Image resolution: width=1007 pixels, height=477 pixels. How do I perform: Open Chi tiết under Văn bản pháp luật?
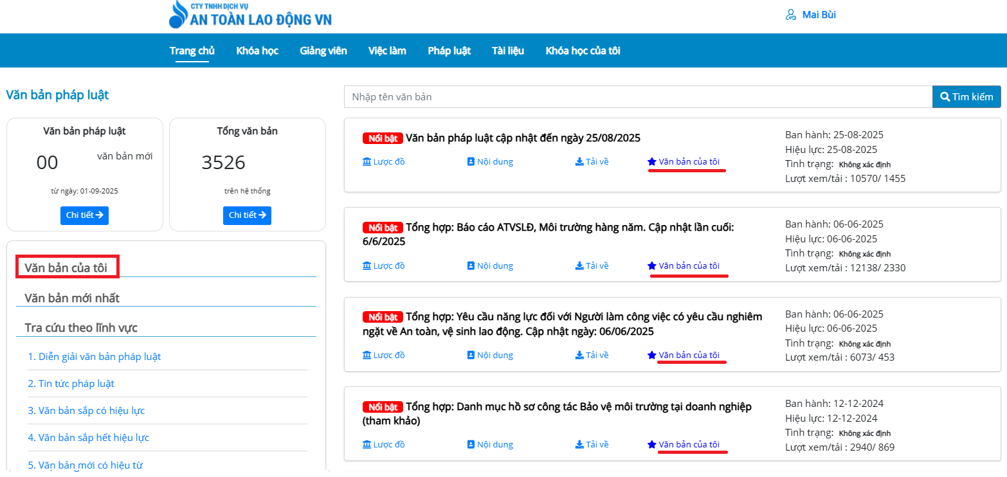click(x=84, y=215)
